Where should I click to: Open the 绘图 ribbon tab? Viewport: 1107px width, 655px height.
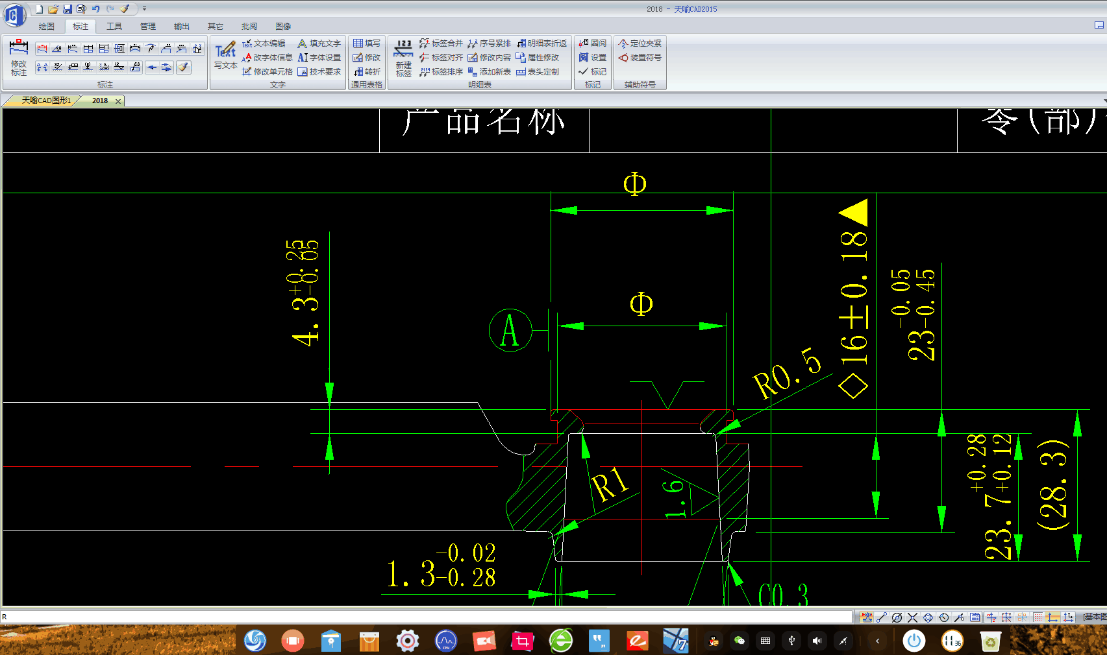(x=46, y=27)
